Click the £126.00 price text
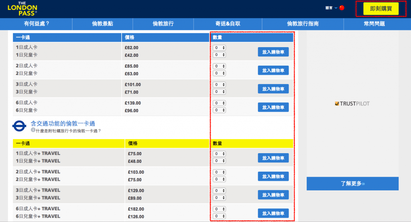 (x=136, y=217)
